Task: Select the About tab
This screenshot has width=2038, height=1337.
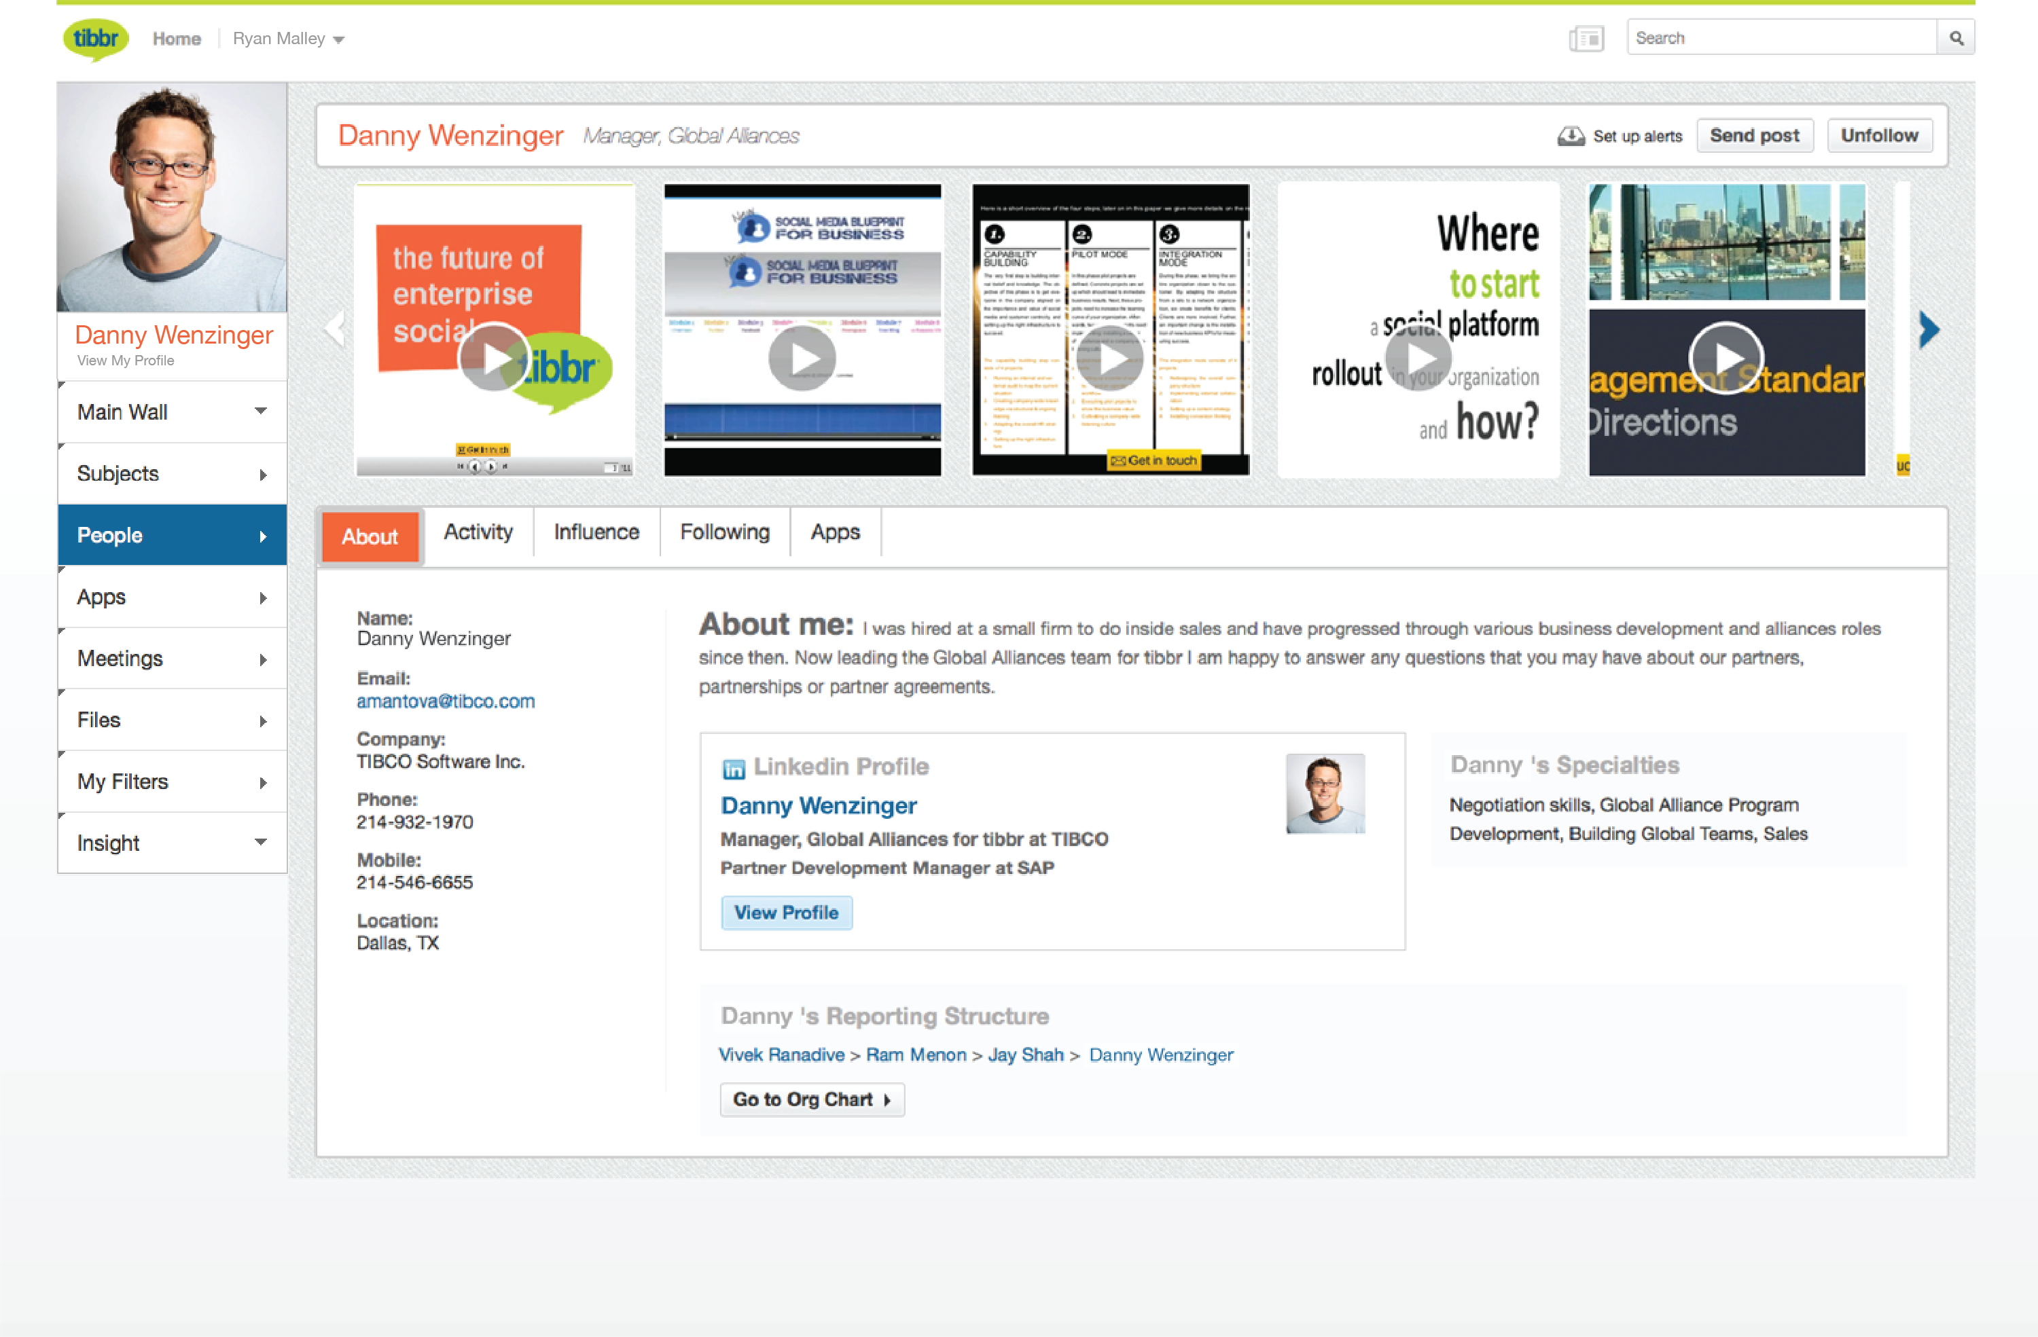Action: [x=370, y=536]
